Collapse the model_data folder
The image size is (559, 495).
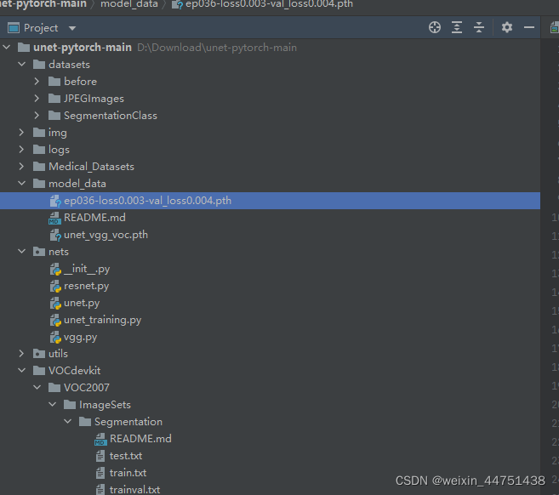[x=22, y=183]
